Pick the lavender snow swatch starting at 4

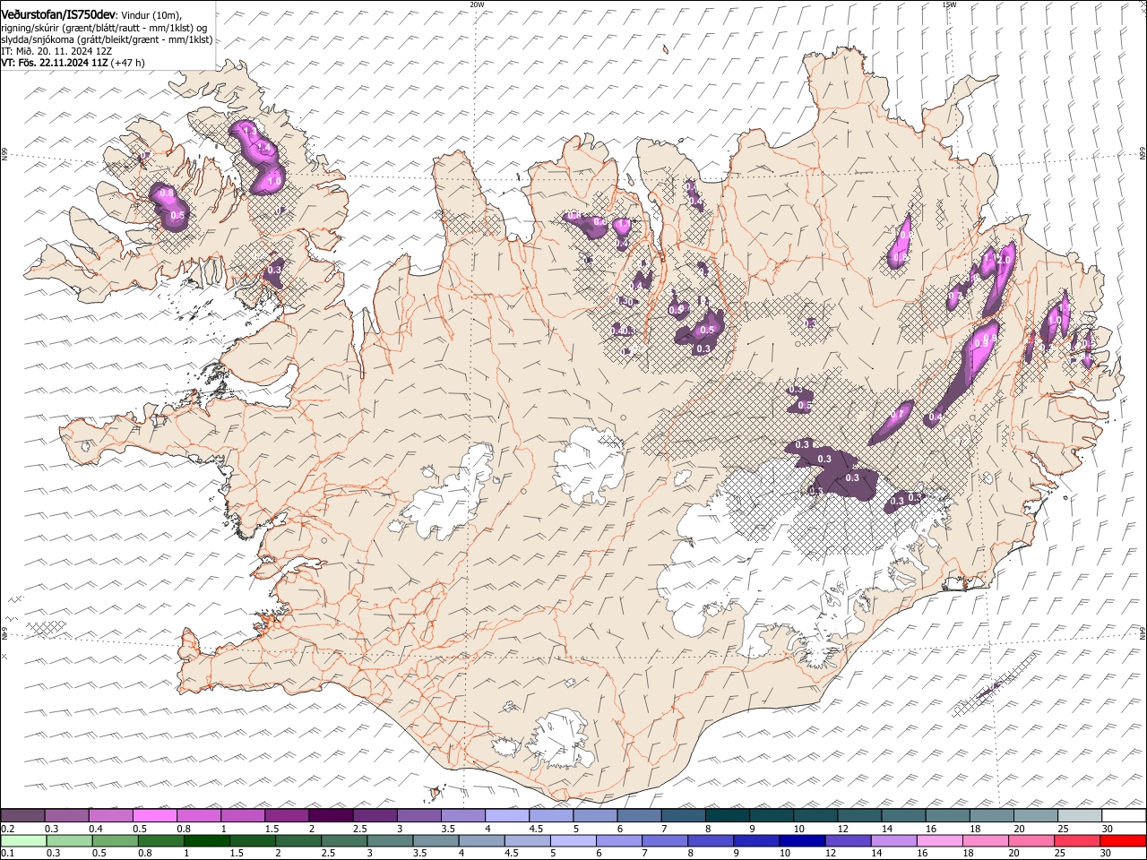coord(506,816)
